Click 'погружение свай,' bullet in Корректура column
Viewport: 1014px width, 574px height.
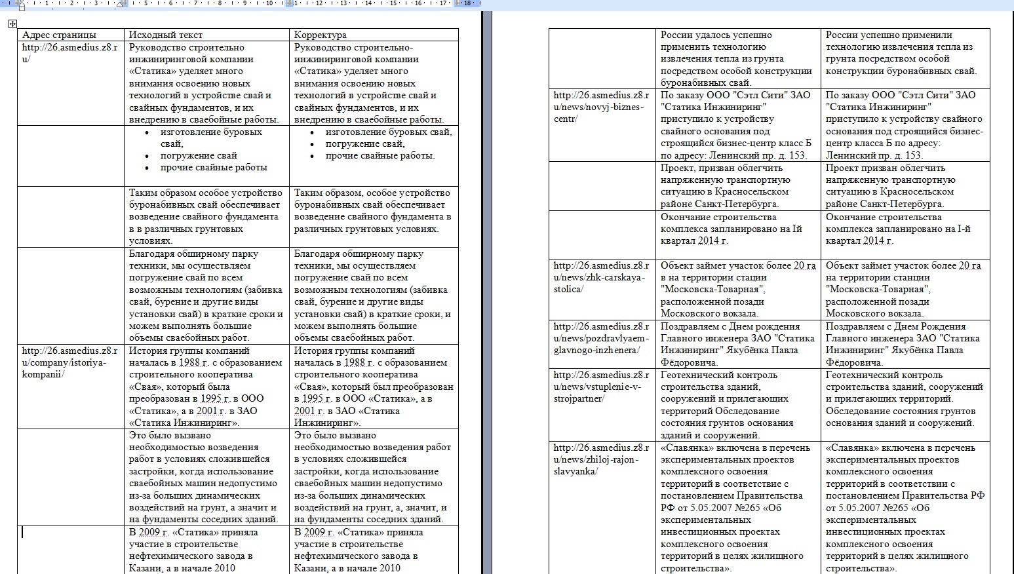click(x=365, y=144)
